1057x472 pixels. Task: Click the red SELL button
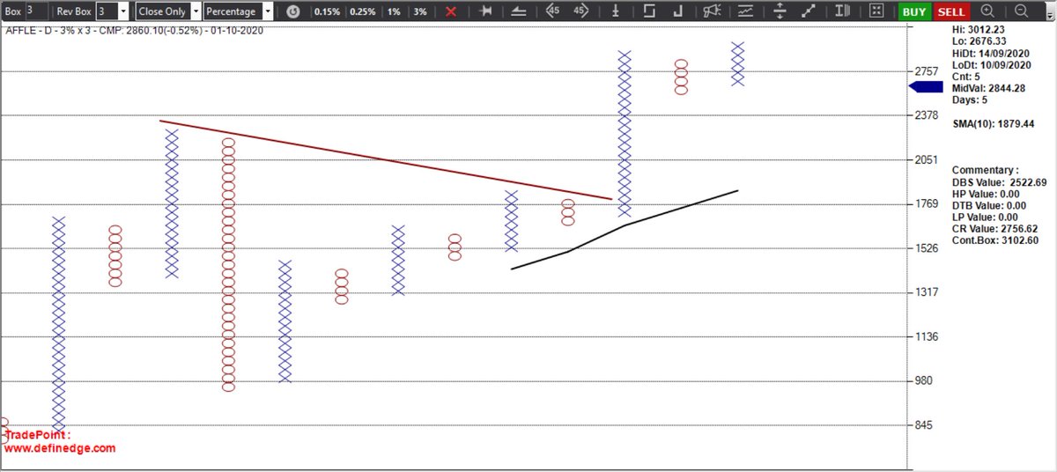pos(950,11)
